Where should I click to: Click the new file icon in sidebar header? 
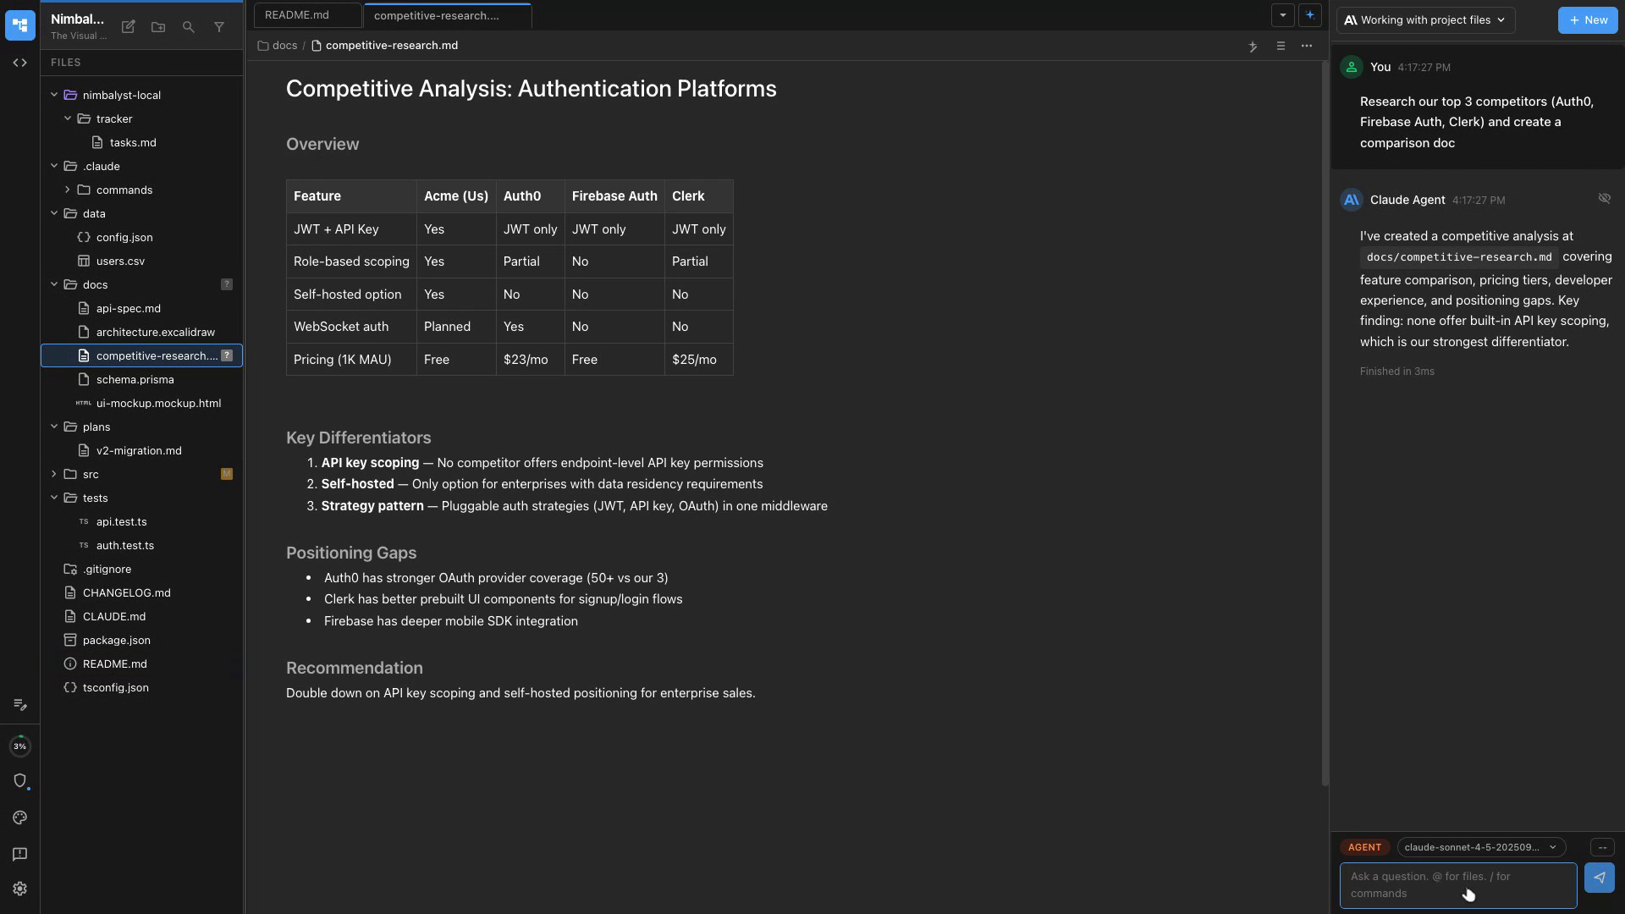(129, 27)
